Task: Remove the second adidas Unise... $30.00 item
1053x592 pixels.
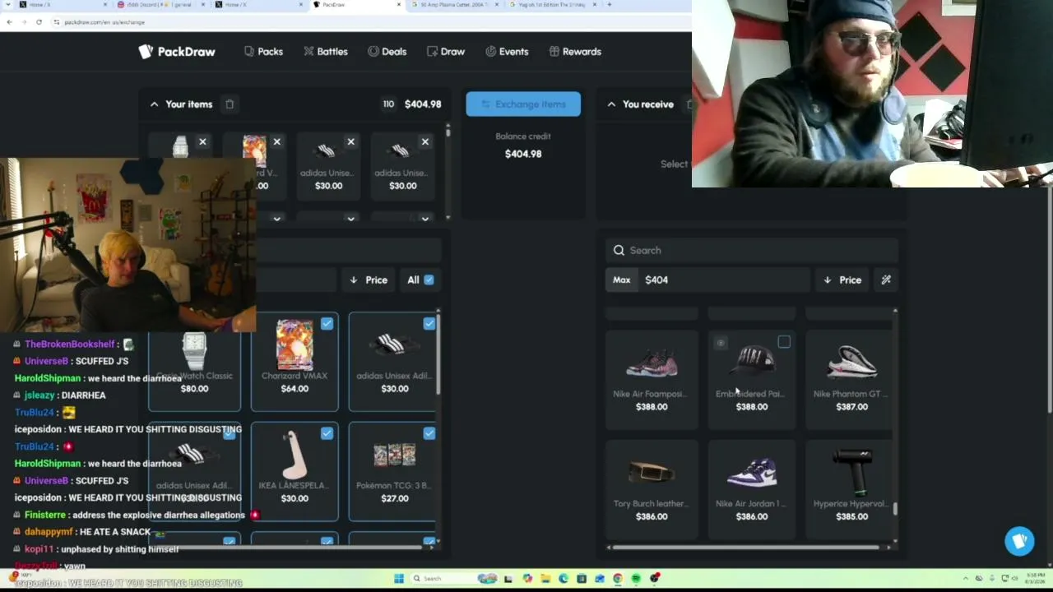Action: click(x=424, y=142)
